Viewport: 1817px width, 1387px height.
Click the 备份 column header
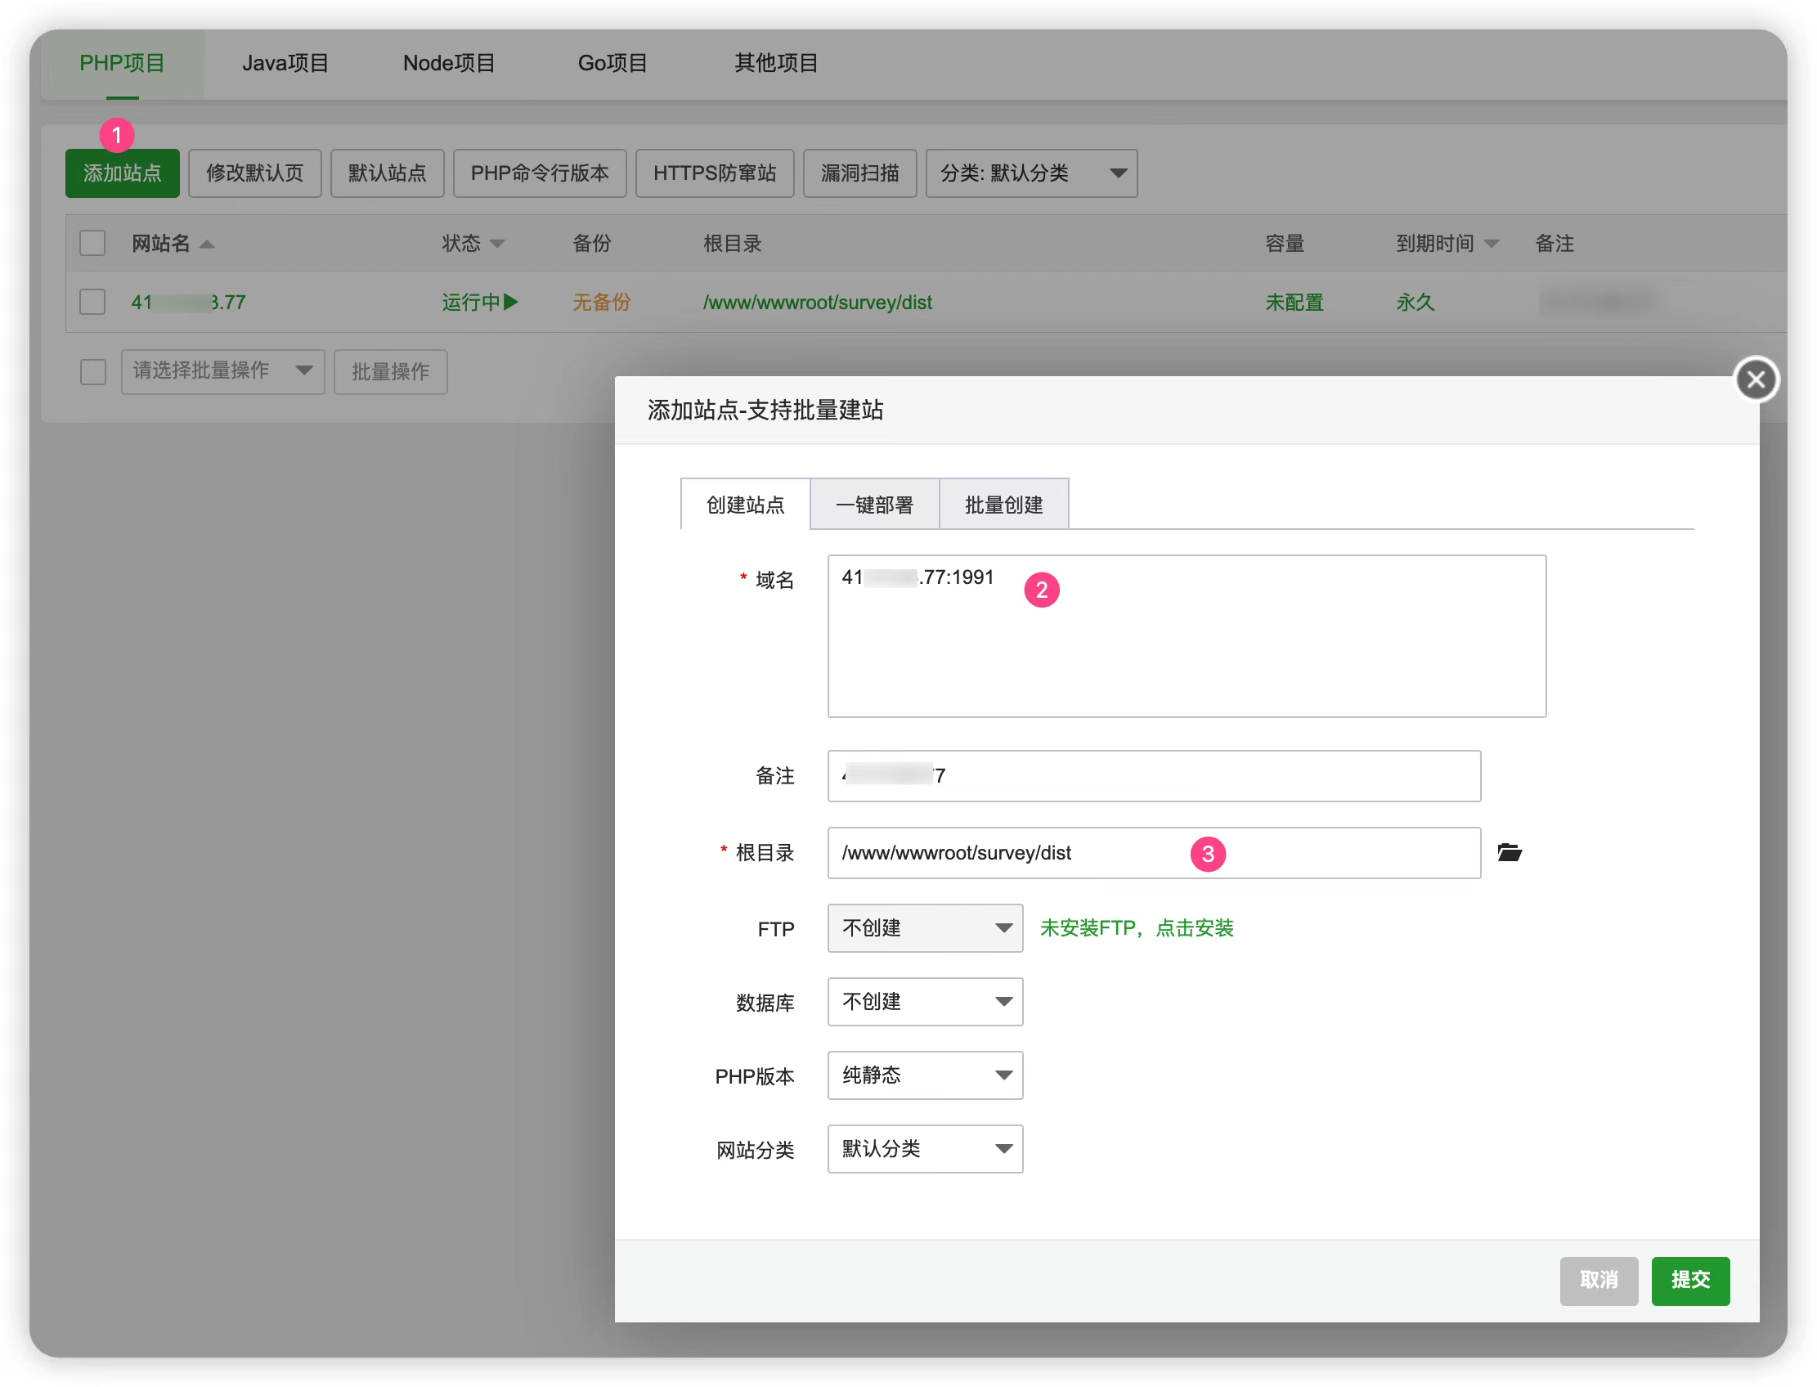(591, 244)
